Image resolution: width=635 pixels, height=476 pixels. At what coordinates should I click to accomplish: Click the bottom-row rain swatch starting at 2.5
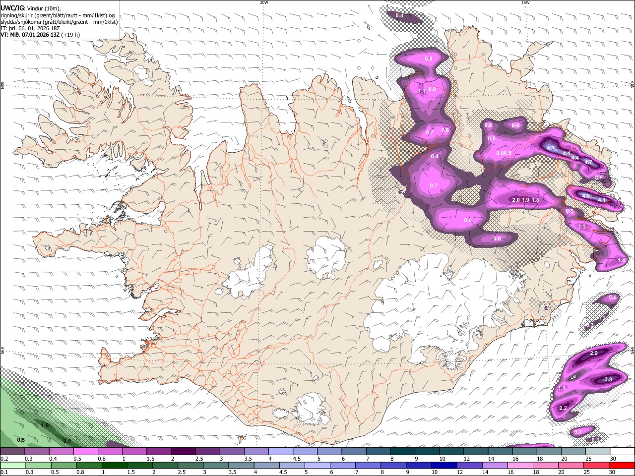coord(190,465)
